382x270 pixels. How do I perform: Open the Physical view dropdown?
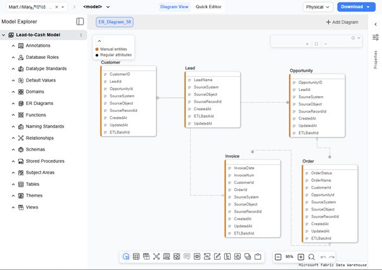tap(317, 7)
